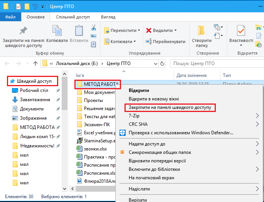This screenshot has height=202, width=264.
Task: Open Документи in the sidebar
Action: 32,109
